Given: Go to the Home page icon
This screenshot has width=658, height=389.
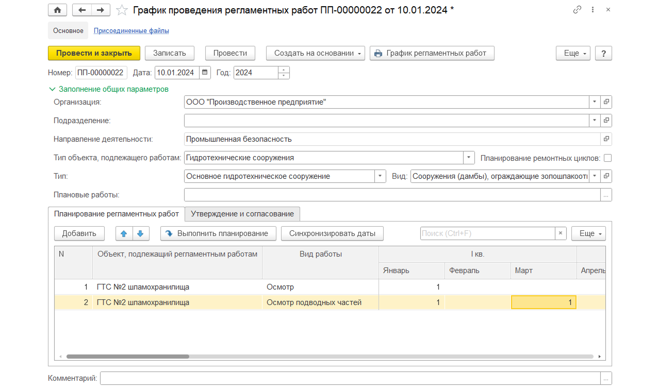Looking at the screenshot, I should point(58,10).
